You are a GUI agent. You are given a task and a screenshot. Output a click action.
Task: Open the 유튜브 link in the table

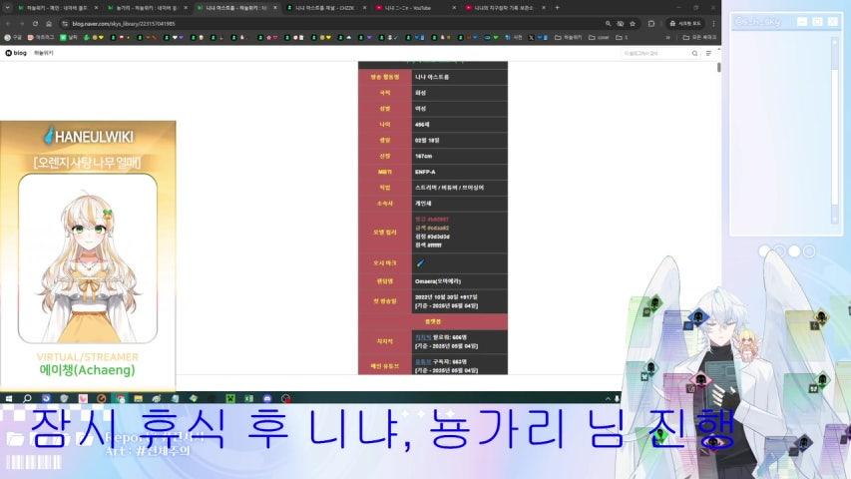coord(423,361)
